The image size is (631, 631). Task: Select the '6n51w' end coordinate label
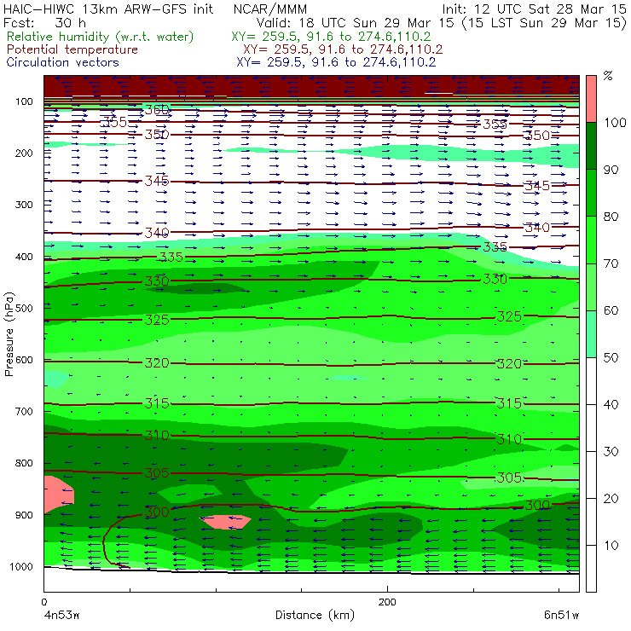[561, 615]
